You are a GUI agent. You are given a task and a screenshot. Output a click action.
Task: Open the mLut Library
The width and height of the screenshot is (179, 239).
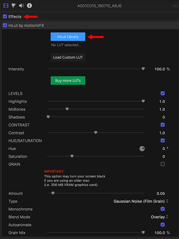tap(68, 37)
